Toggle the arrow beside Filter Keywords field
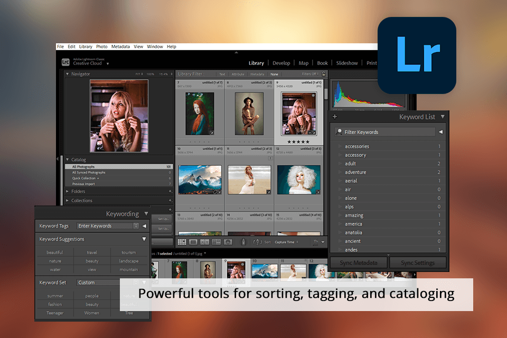 (440, 132)
